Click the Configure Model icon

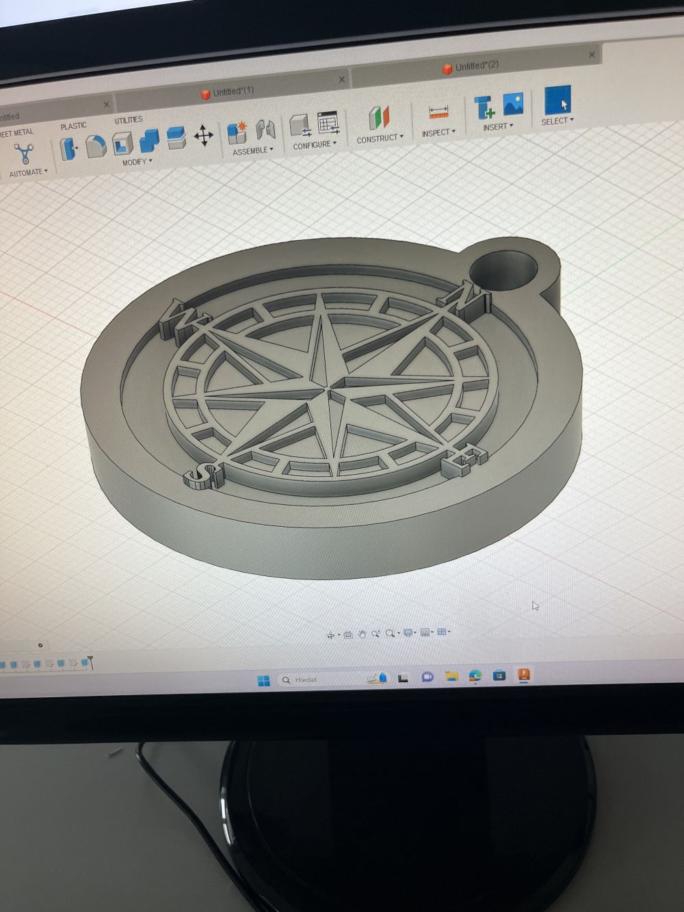[x=300, y=126]
